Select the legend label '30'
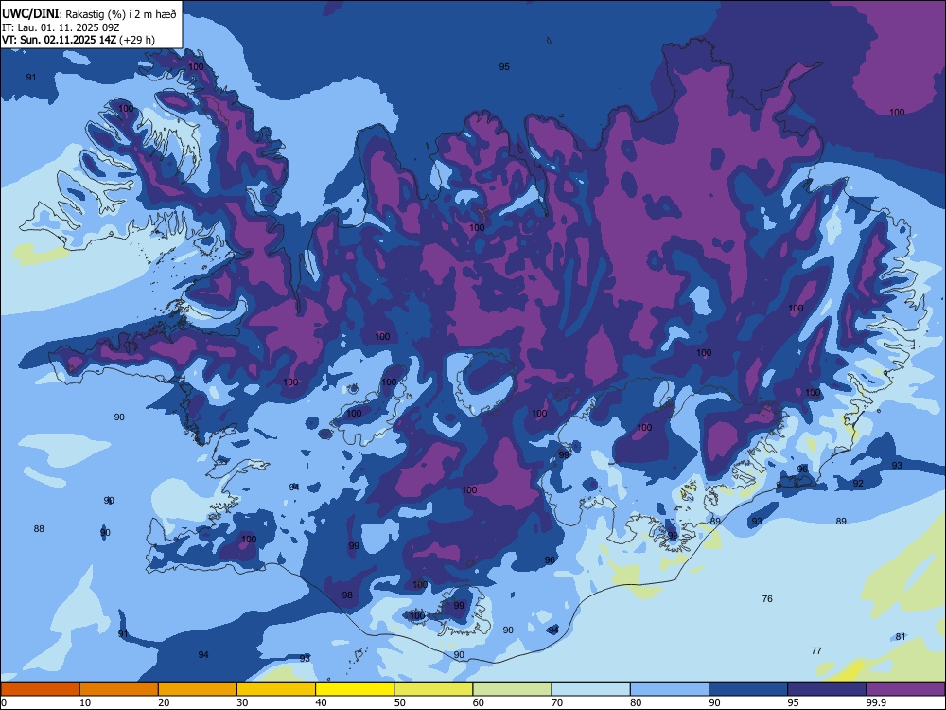 pyautogui.click(x=242, y=702)
